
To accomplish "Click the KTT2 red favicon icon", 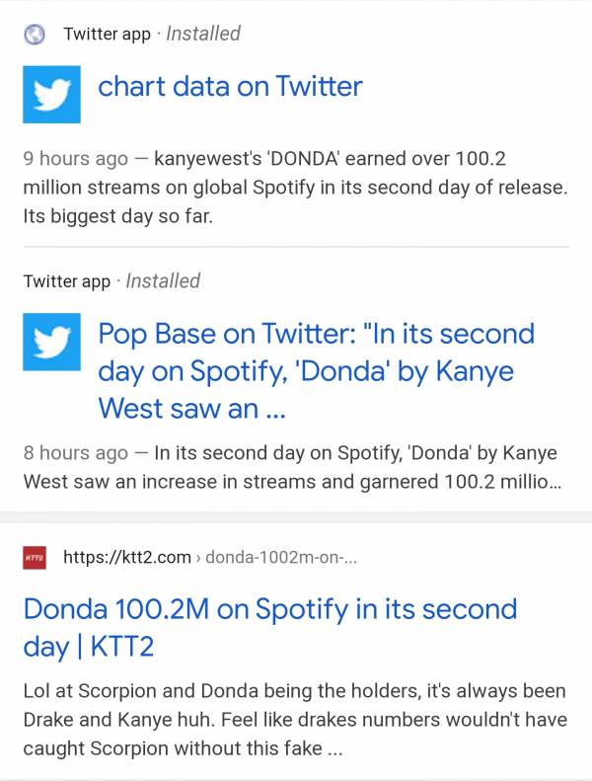I will [36, 558].
